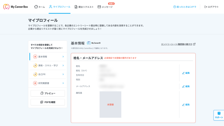224x126 pixels.
Task: Click the PDF document icon
Action: (x=42, y=102)
